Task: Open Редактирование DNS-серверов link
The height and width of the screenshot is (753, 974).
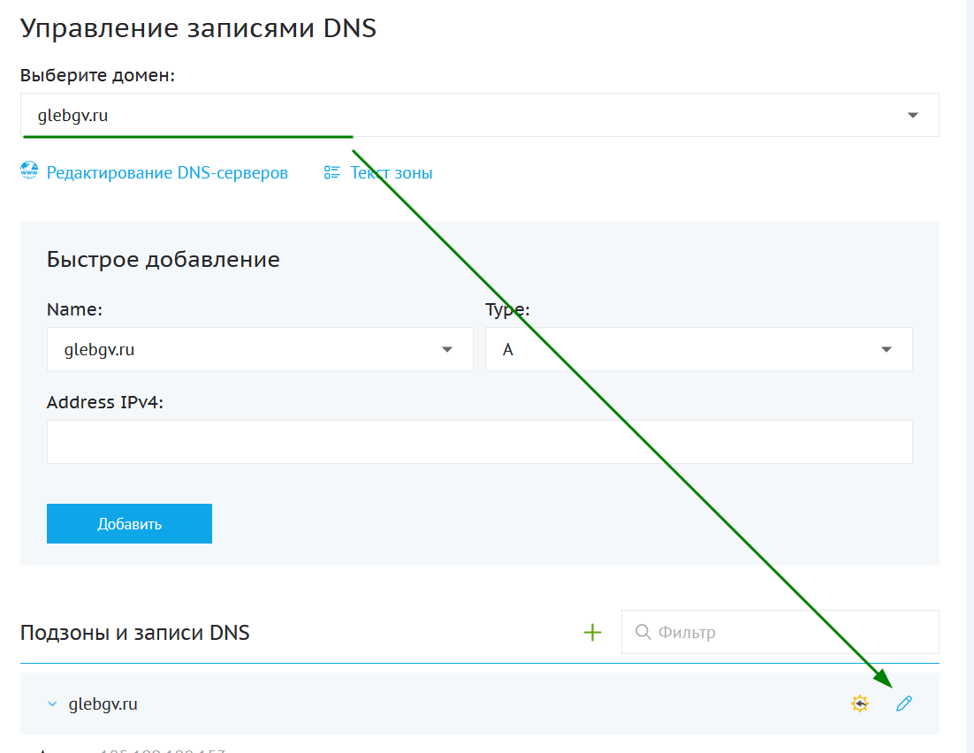Action: tap(167, 172)
